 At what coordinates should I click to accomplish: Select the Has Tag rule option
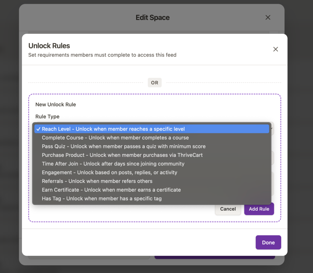point(101,198)
